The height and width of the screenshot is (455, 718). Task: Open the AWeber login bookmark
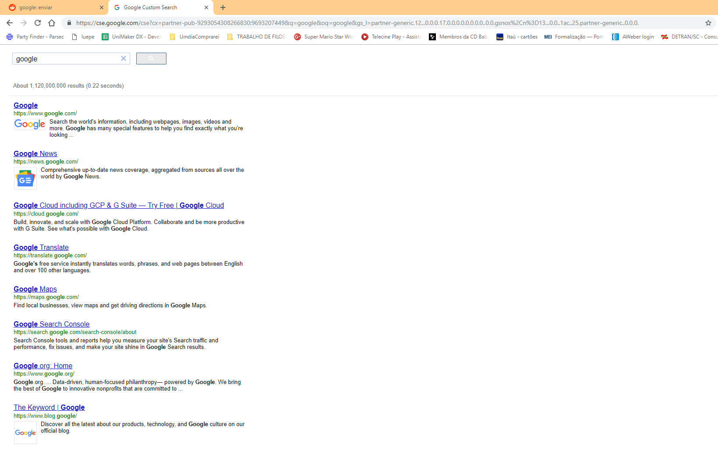(633, 37)
